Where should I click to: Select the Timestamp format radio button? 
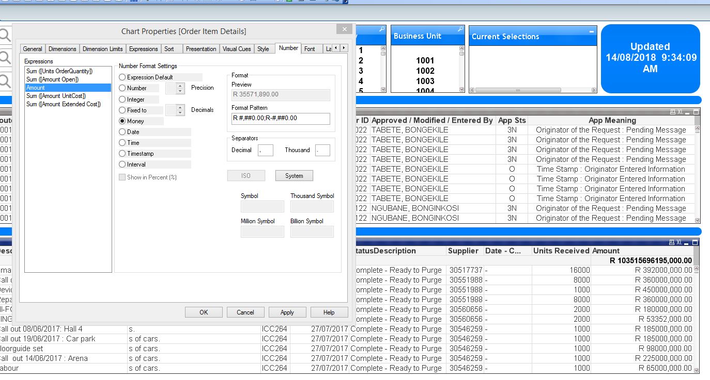122,154
